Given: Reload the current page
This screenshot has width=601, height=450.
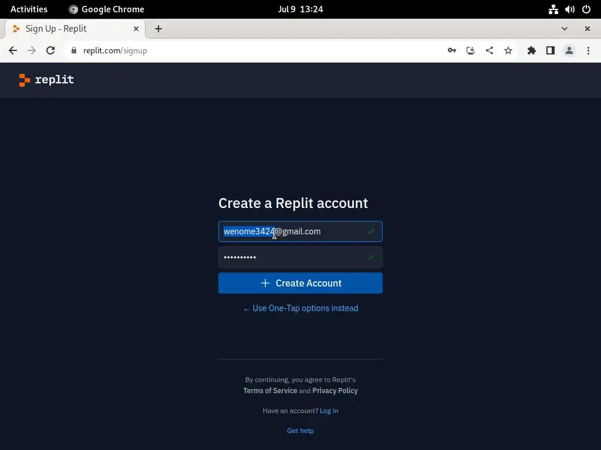Looking at the screenshot, I should (50, 50).
